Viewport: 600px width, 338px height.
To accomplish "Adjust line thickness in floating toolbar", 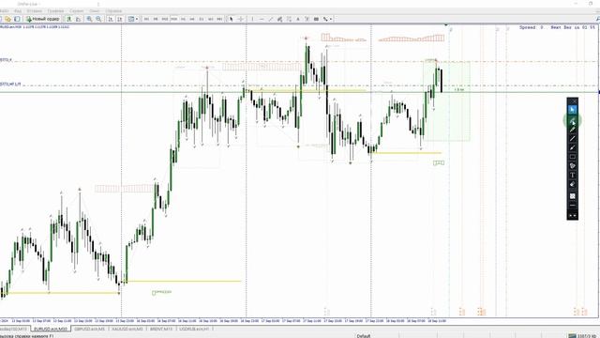I will coord(573,206).
